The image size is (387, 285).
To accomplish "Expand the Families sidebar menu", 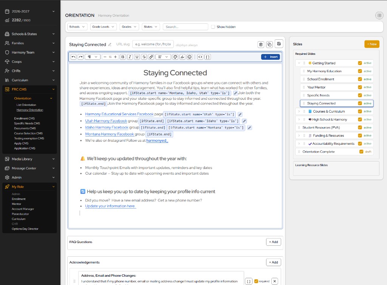I will point(29,43).
